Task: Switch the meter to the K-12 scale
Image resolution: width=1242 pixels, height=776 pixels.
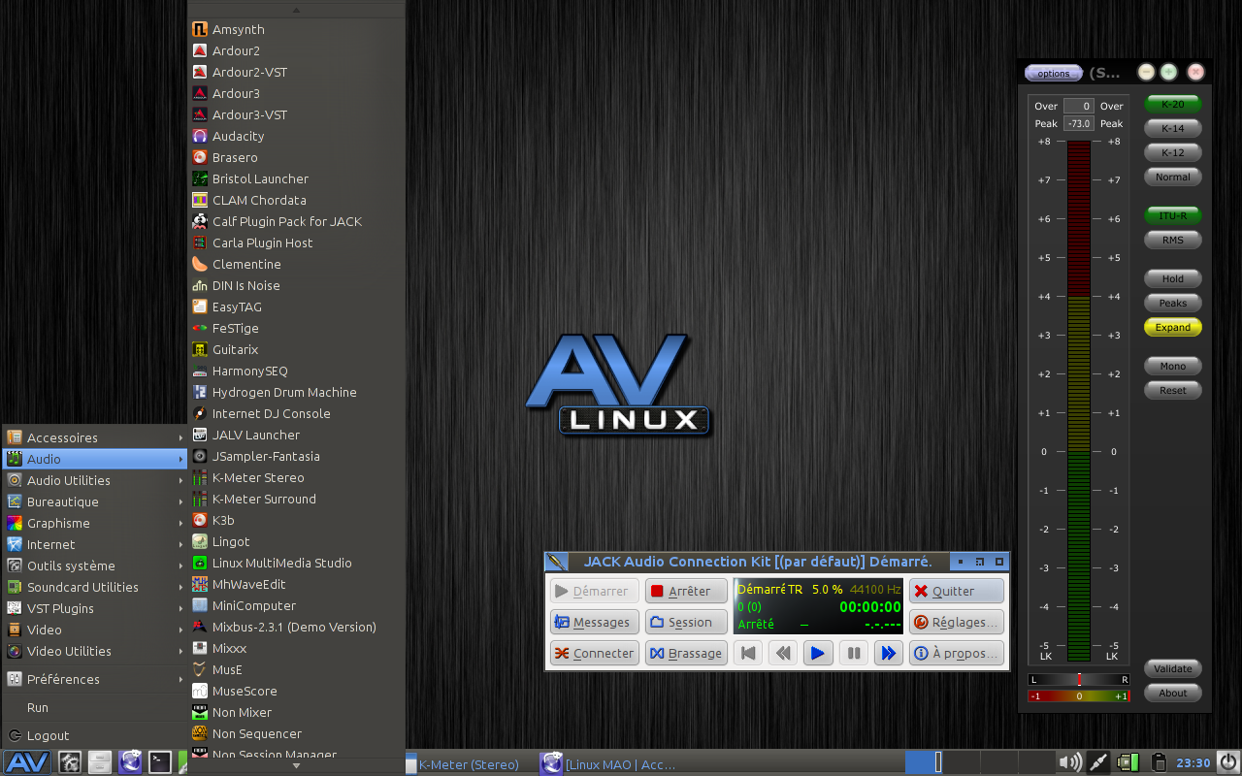Action: [1173, 152]
